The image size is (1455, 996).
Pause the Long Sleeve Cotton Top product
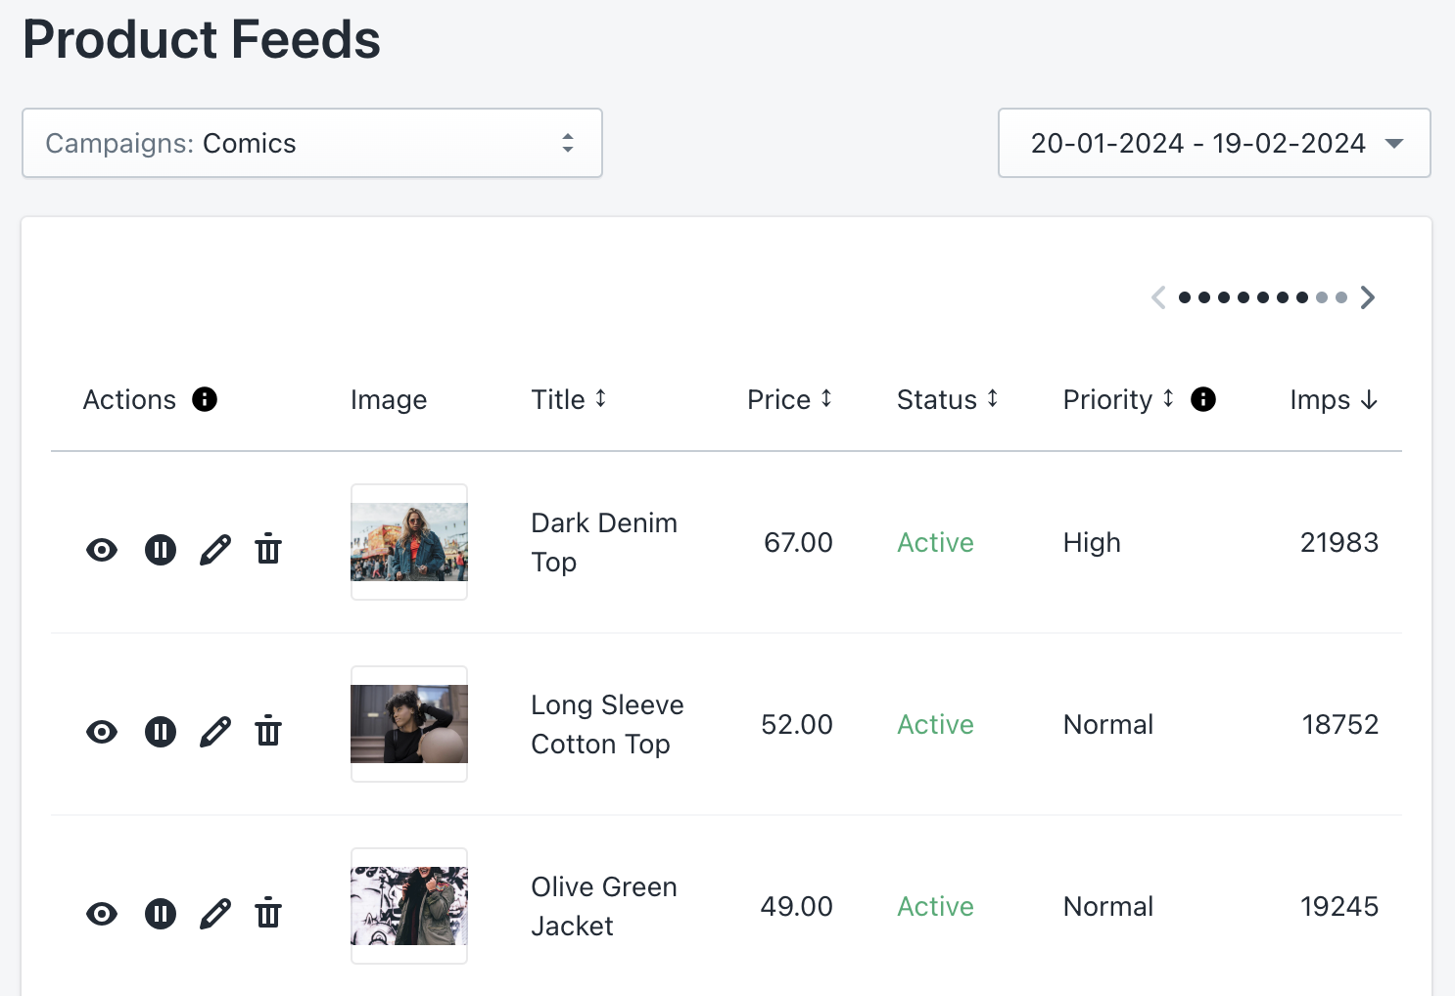pos(161,731)
